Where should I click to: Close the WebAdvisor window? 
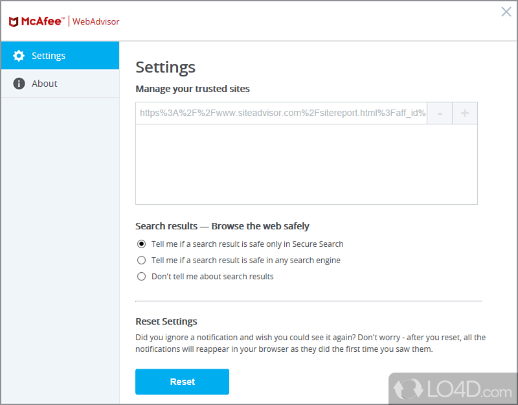(x=506, y=12)
